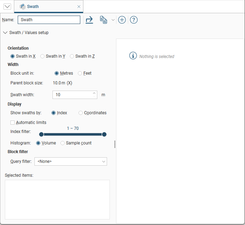Close the Swath tab
This screenshot has height=225, width=245.
79,7
